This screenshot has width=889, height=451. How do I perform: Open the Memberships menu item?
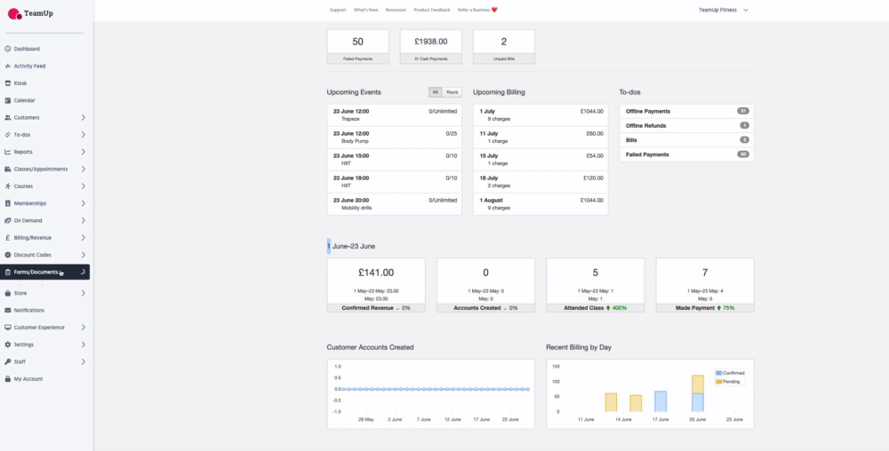tap(30, 203)
